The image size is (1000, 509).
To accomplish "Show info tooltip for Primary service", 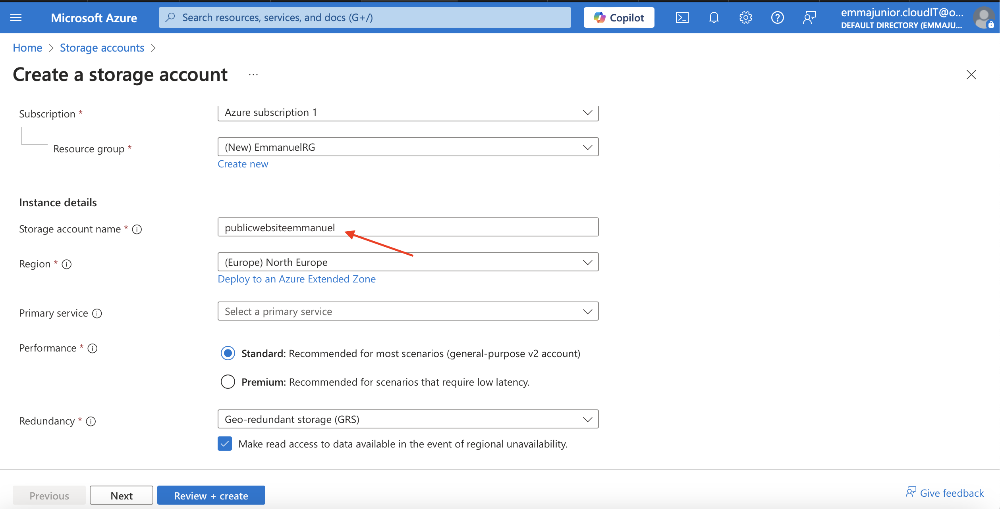I will point(97,313).
